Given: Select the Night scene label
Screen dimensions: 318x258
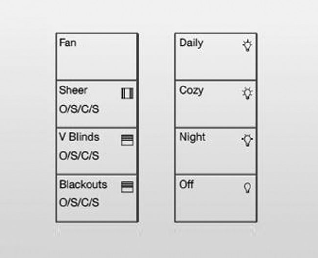Looking at the screenshot, I should point(192,137).
